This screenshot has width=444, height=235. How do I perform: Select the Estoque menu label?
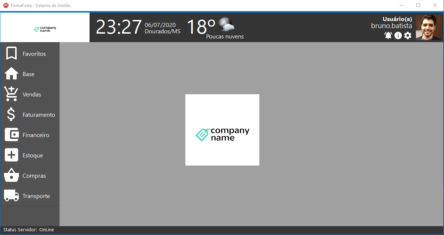point(33,156)
